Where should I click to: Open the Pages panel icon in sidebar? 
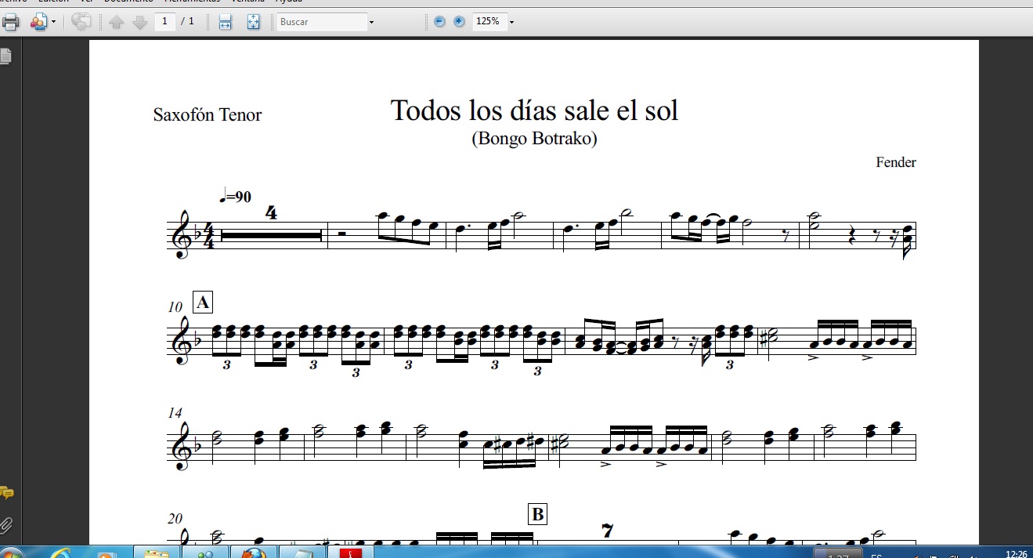tap(6, 56)
